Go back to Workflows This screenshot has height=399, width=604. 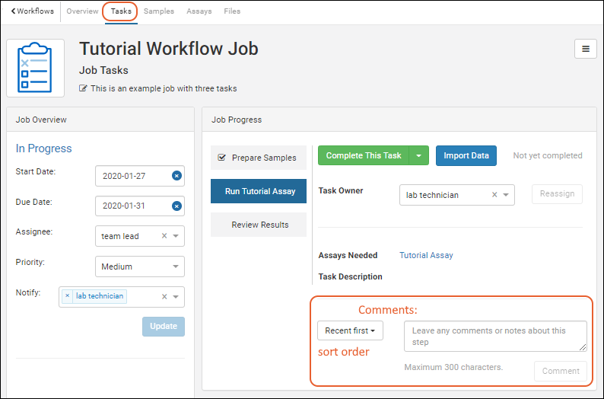[x=33, y=11]
